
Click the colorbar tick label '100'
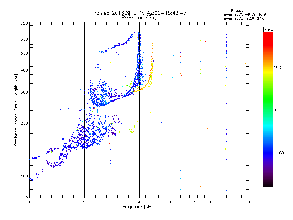(x=277, y=67)
